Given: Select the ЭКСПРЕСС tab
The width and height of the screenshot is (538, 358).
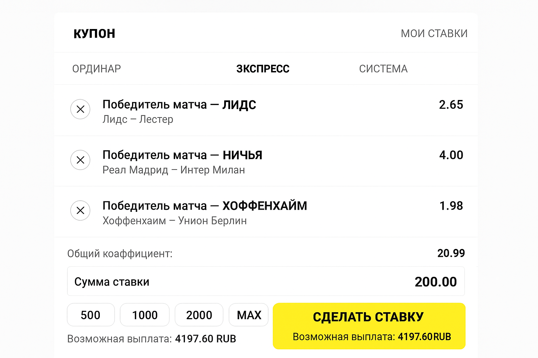Looking at the screenshot, I should [x=263, y=69].
